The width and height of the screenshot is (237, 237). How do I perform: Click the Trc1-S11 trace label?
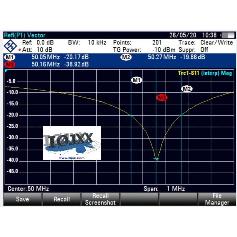pos(205,73)
